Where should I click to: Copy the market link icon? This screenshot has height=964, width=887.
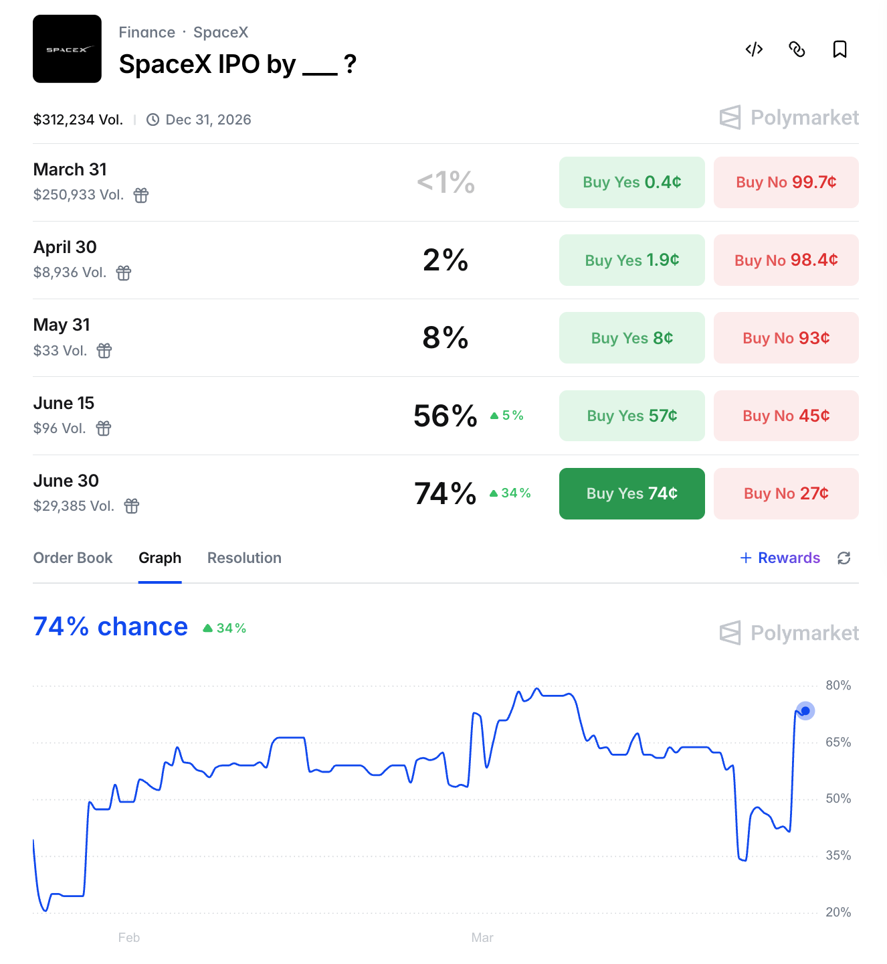point(797,50)
